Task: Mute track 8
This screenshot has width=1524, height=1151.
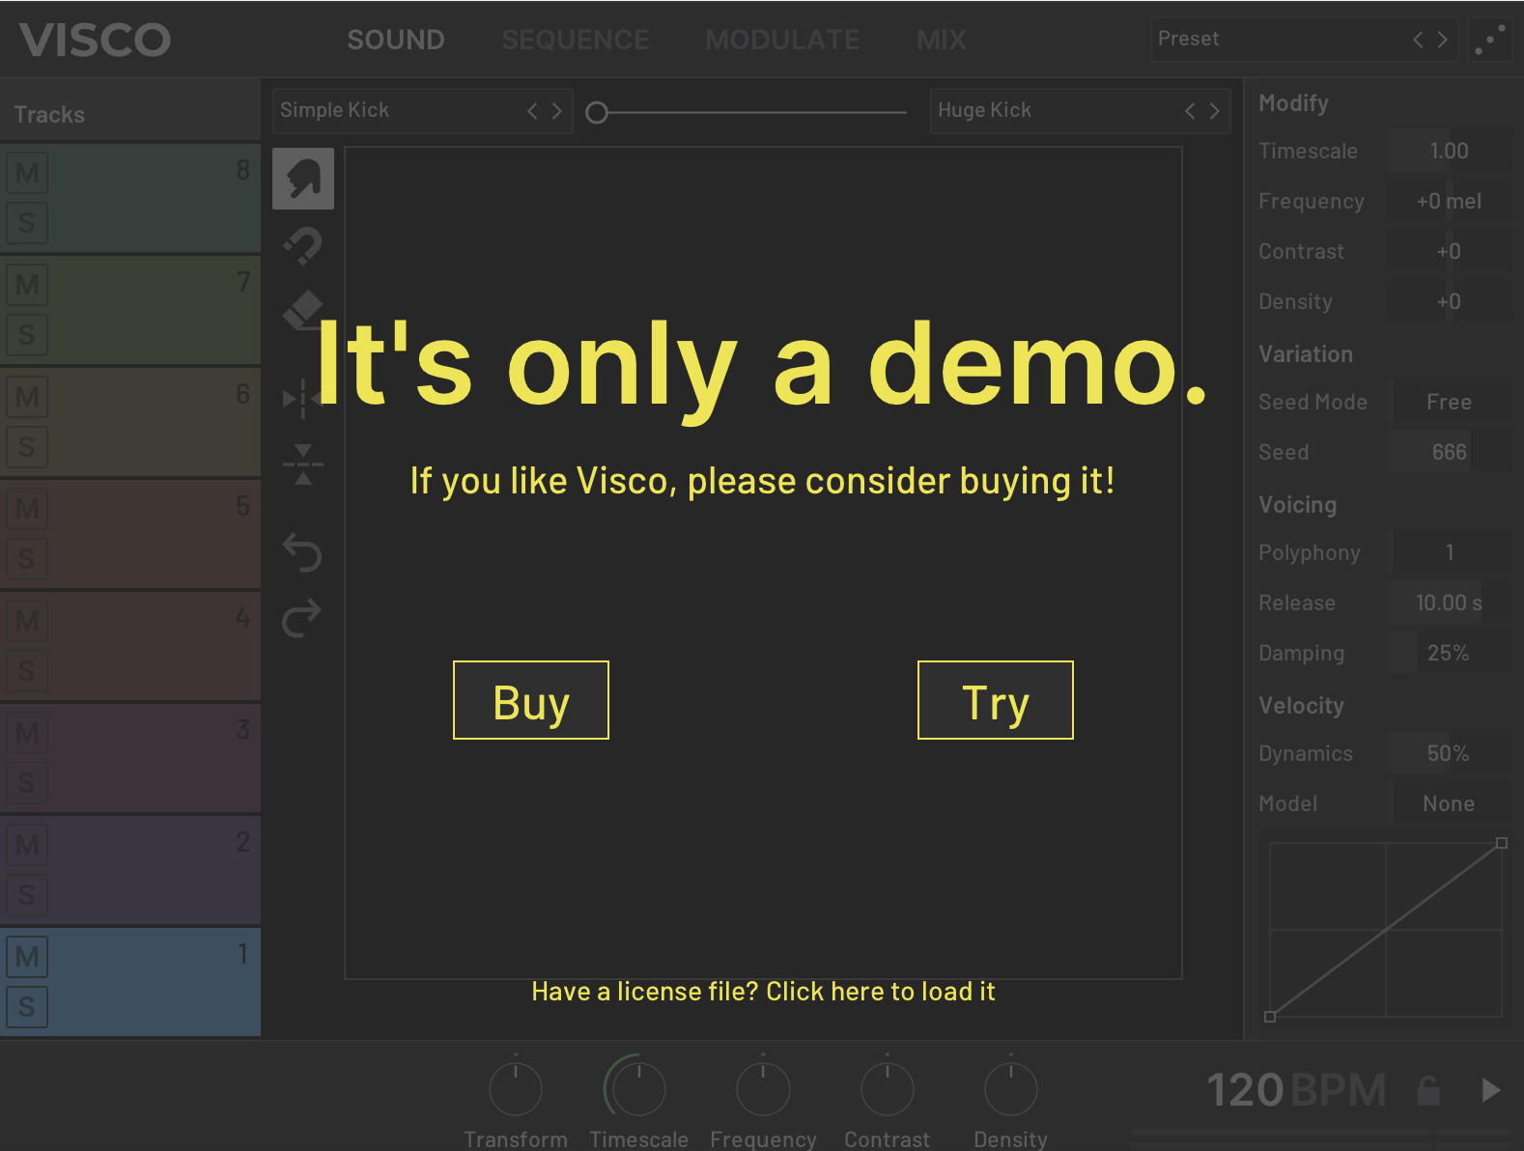Action: click(x=27, y=173)
